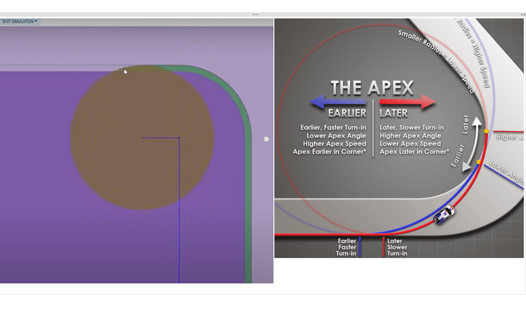The height and width of the screenshot is (325, 526).
Task: Click the white tag marker beside simulation track
Action: click(266, 139)
